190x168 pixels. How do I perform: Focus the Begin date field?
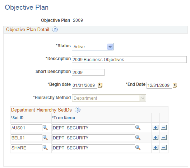[x=84, y=85]
